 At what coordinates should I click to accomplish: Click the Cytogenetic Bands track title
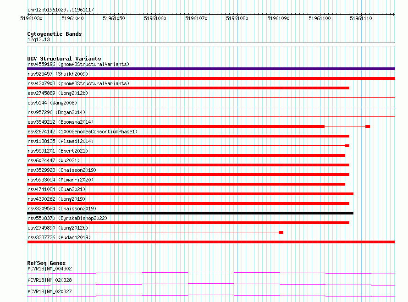55,34
